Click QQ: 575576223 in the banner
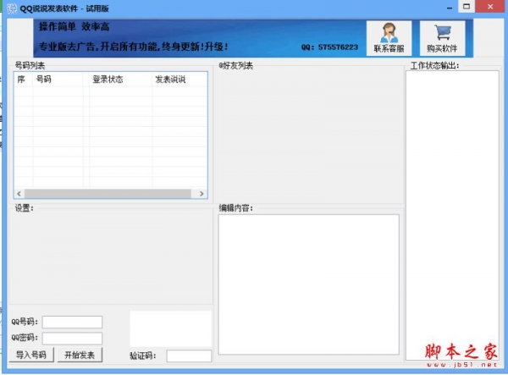The height and width of the screenshot is (375, 508). point(329,47)
